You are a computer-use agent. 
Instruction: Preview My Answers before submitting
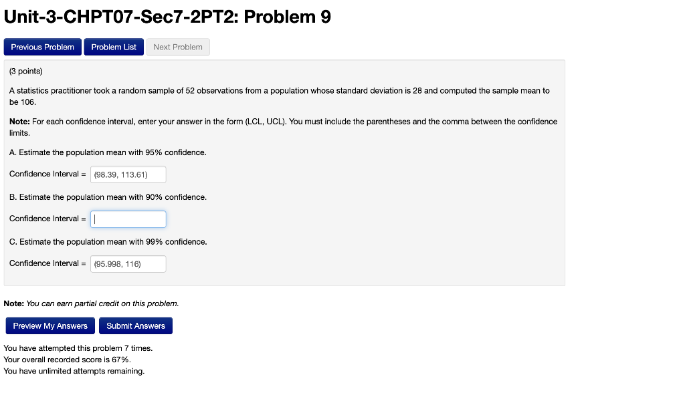tap(50, 325)
